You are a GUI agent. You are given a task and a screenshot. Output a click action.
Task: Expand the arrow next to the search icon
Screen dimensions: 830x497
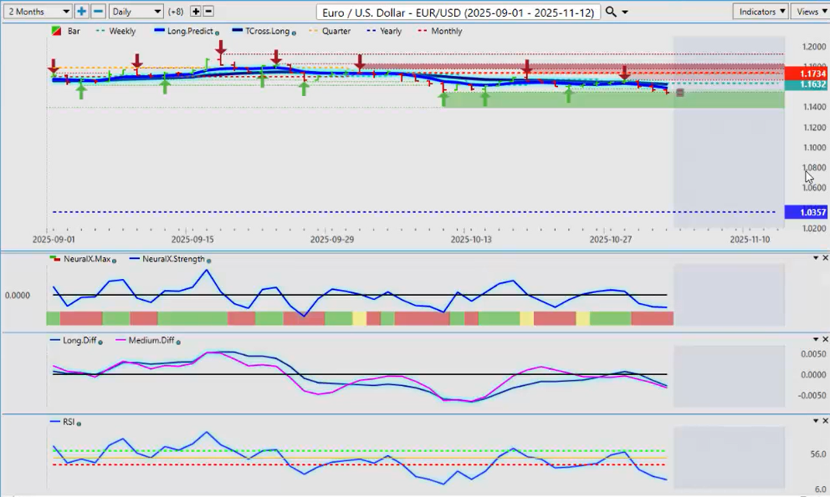(627, 12)
